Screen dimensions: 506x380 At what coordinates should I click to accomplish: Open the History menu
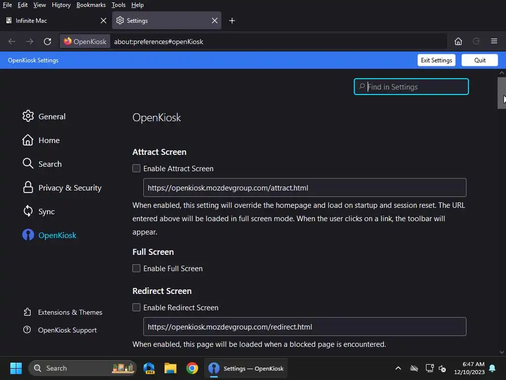pyautogui.click(x=61, y=5)
